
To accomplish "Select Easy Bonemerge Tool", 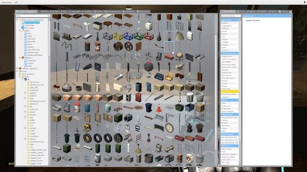I will [229, 143].
